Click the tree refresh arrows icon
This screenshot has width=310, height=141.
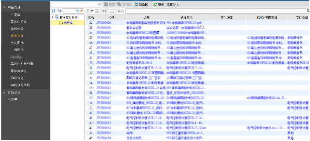pyautogui.click(x=54, y=11)
